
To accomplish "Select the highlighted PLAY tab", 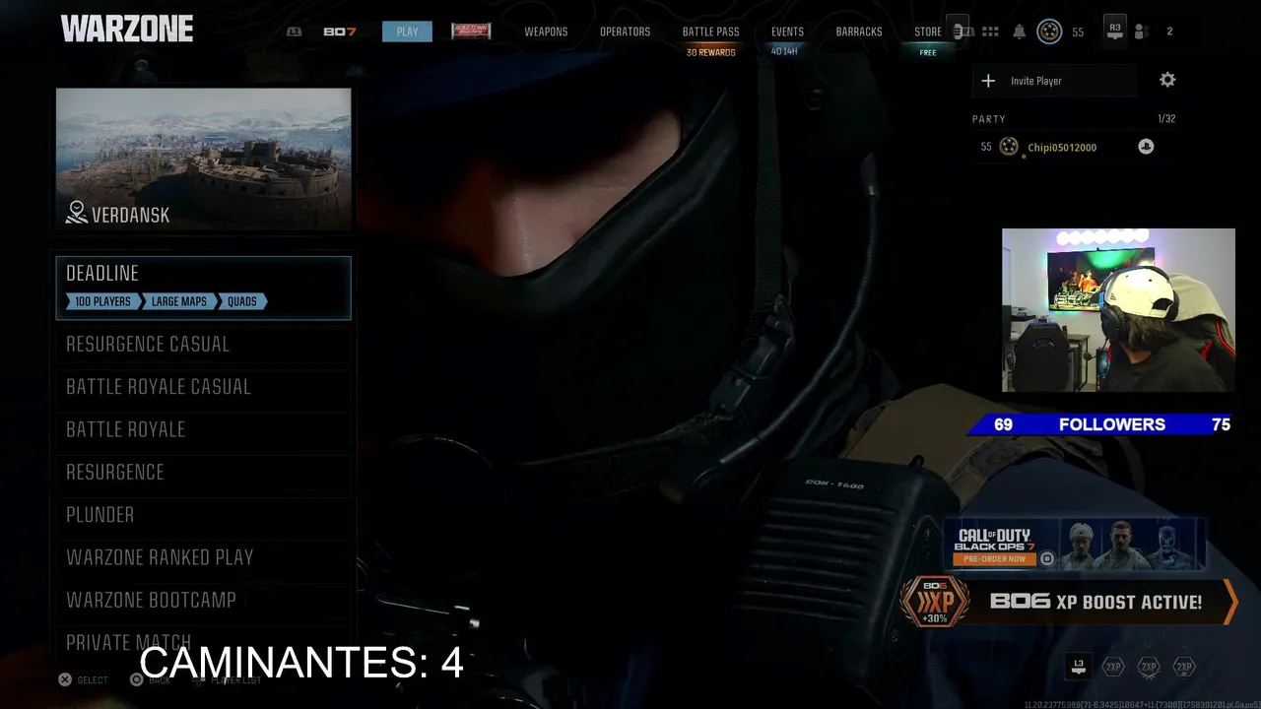I will 407,32.
